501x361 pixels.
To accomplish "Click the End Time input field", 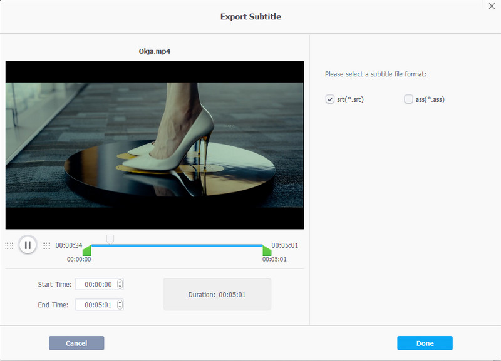I will (100, 305).
